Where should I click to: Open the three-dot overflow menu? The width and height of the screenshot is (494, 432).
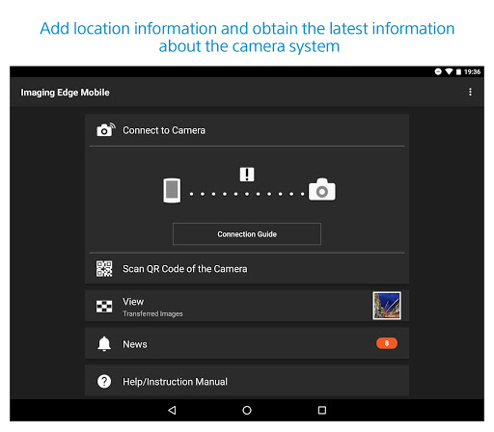pos(470,92)
